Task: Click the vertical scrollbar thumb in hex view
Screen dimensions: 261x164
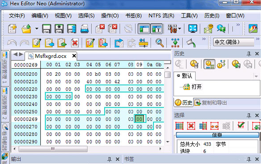Action: [167, 75]
